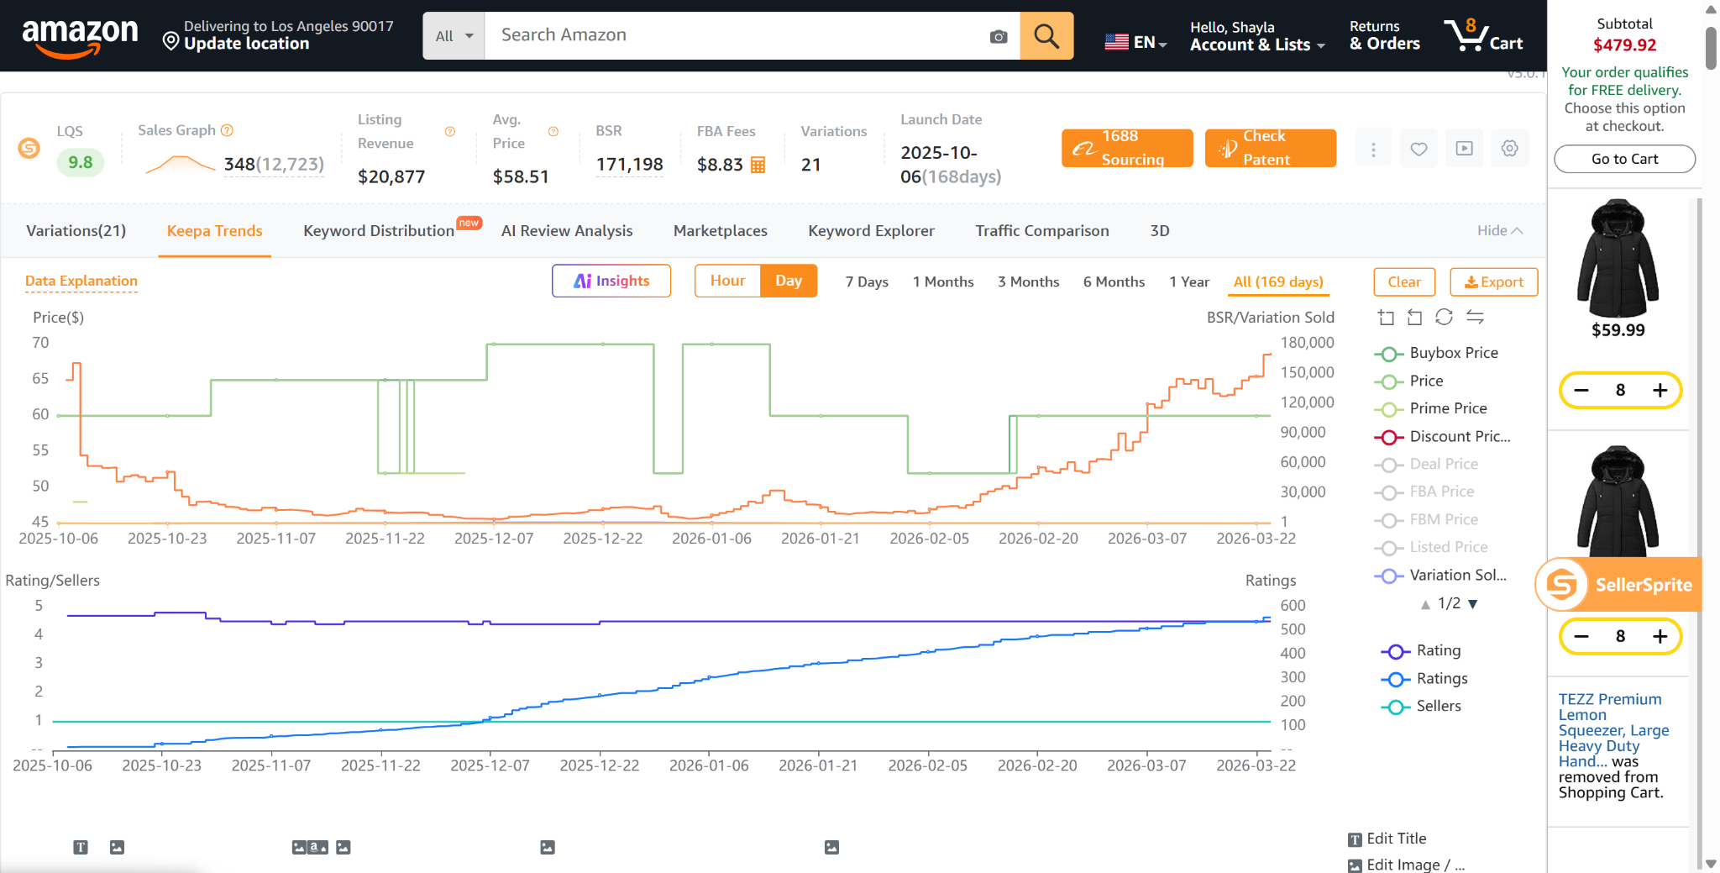Add product to favorites with the heart icon
1720x873 pixels.
tap(1419, 148)
